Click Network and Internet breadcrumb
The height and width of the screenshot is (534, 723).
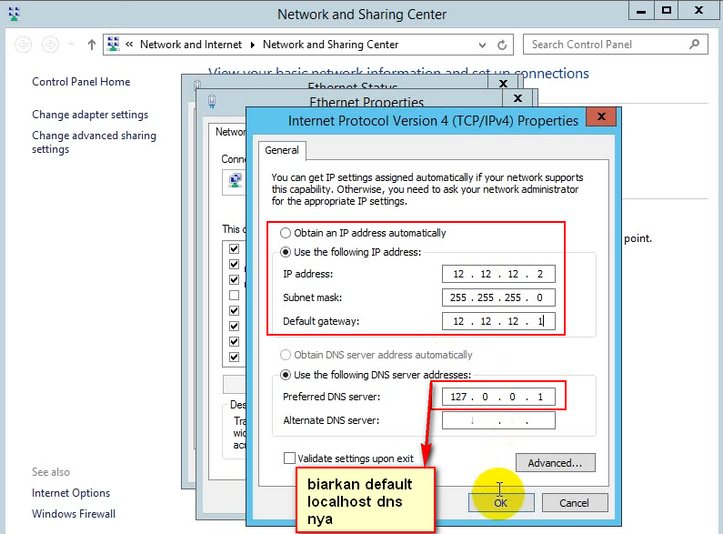point(191,45)
